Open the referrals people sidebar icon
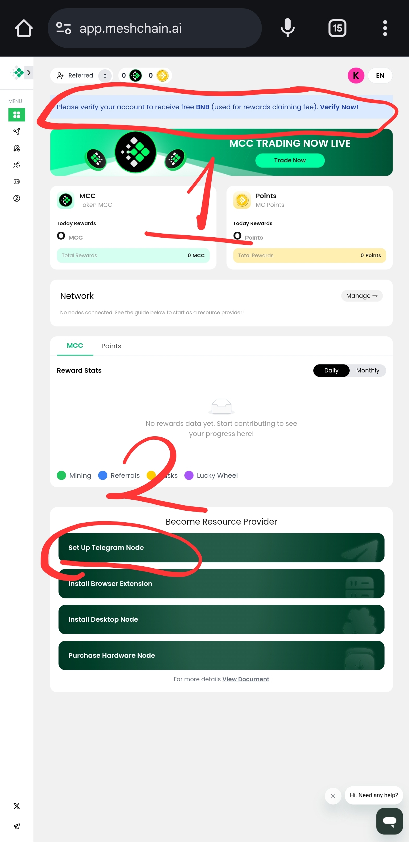409x842 pixels. coord(17,165)
